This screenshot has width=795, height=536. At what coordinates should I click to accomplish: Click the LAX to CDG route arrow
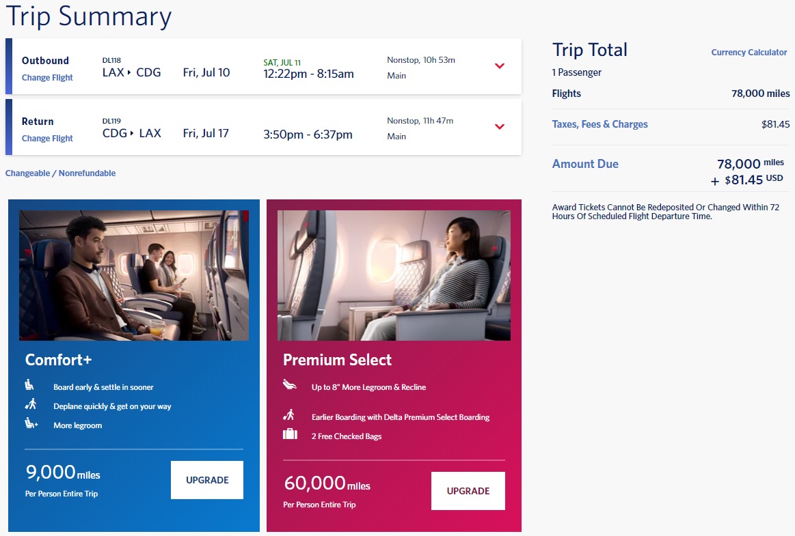pos(131,73)
